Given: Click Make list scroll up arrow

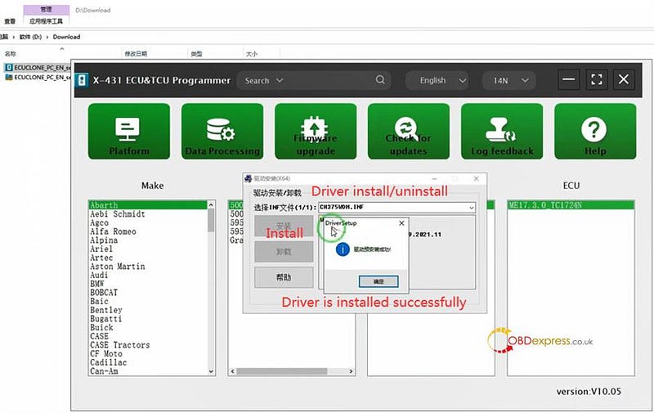Looking at the screenshot, I should click(211, 204).
